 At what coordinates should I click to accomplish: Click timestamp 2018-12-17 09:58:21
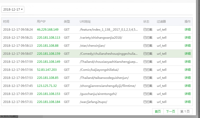pyautogui.click(x=18, y=38)
